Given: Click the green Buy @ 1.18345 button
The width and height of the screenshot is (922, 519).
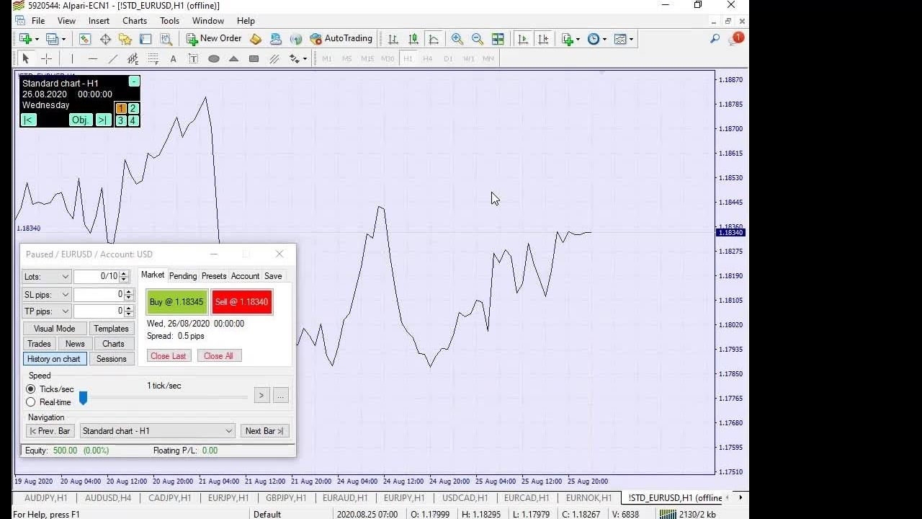Looking at the screenshot, I should click(176, 302).
